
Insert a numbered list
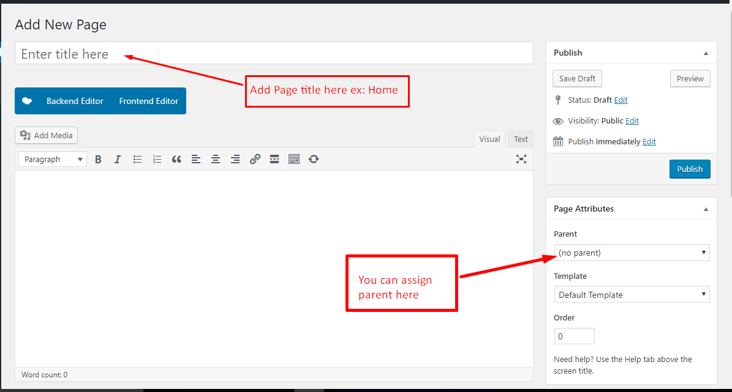[157, 159]
